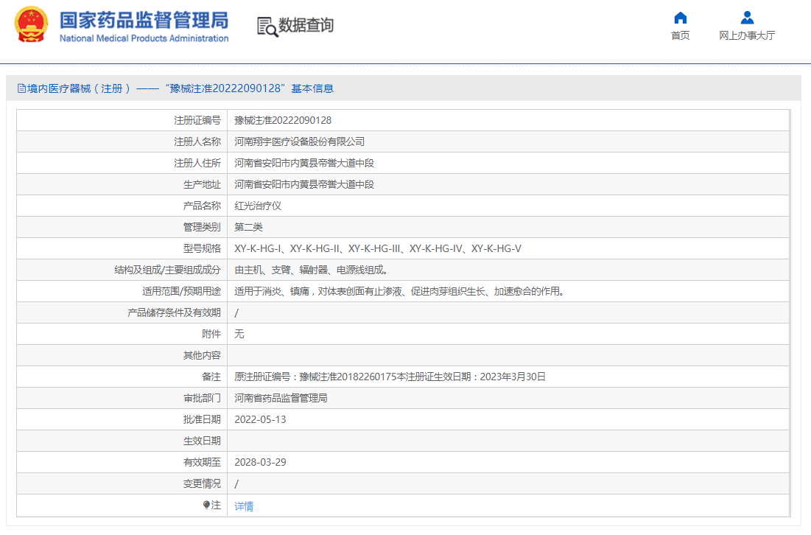Screen dimensions: 811x535
Task: Click the 批准日期 row label
Action: 202,419
